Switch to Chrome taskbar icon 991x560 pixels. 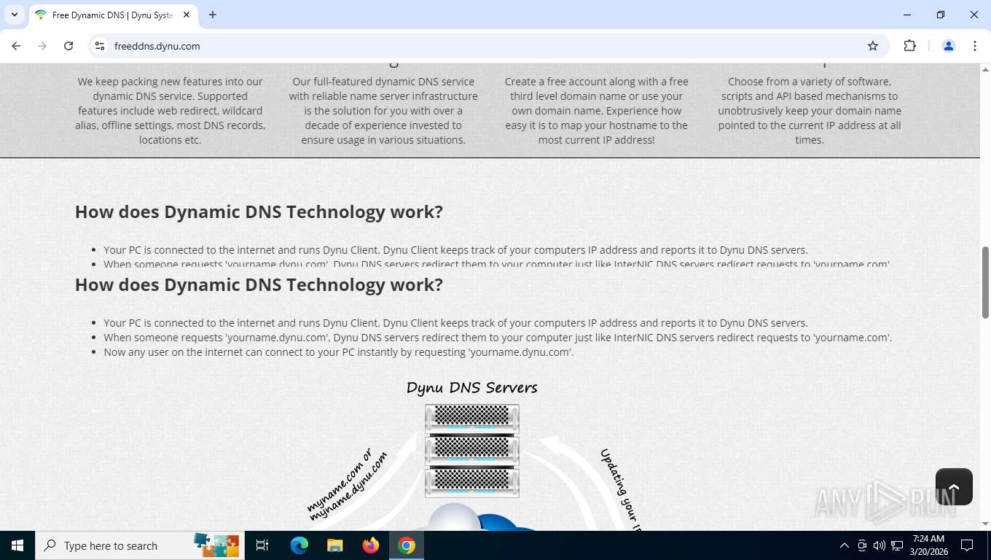(x=407, y=545)
